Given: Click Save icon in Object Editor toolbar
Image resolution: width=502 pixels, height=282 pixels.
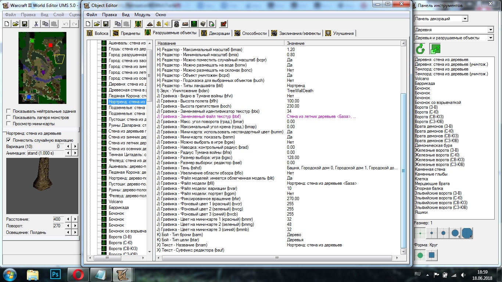Looking at the screenshot, I should click(x=105, y=24).
